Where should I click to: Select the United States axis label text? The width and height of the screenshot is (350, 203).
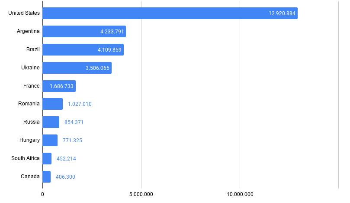coord(24,13)
